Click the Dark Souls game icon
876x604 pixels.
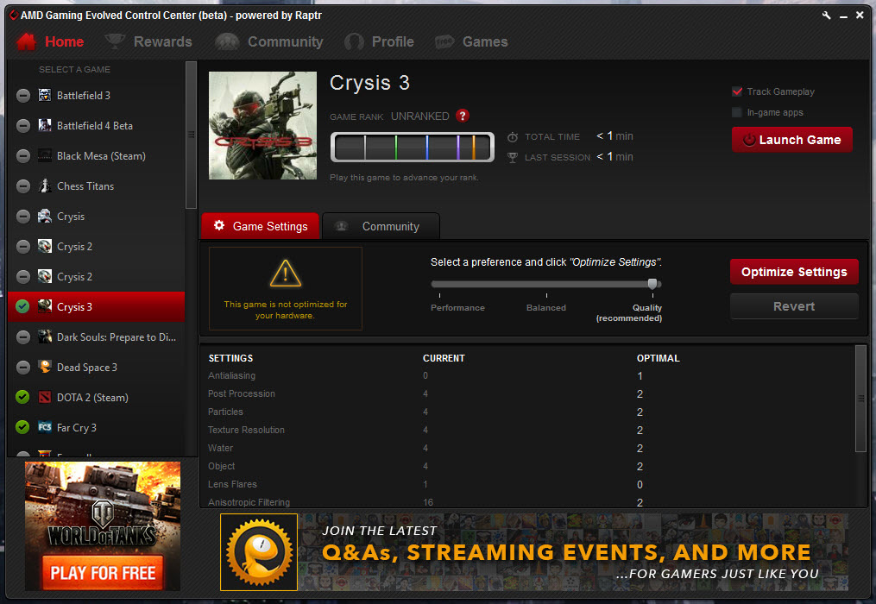(x=45, y=337)
